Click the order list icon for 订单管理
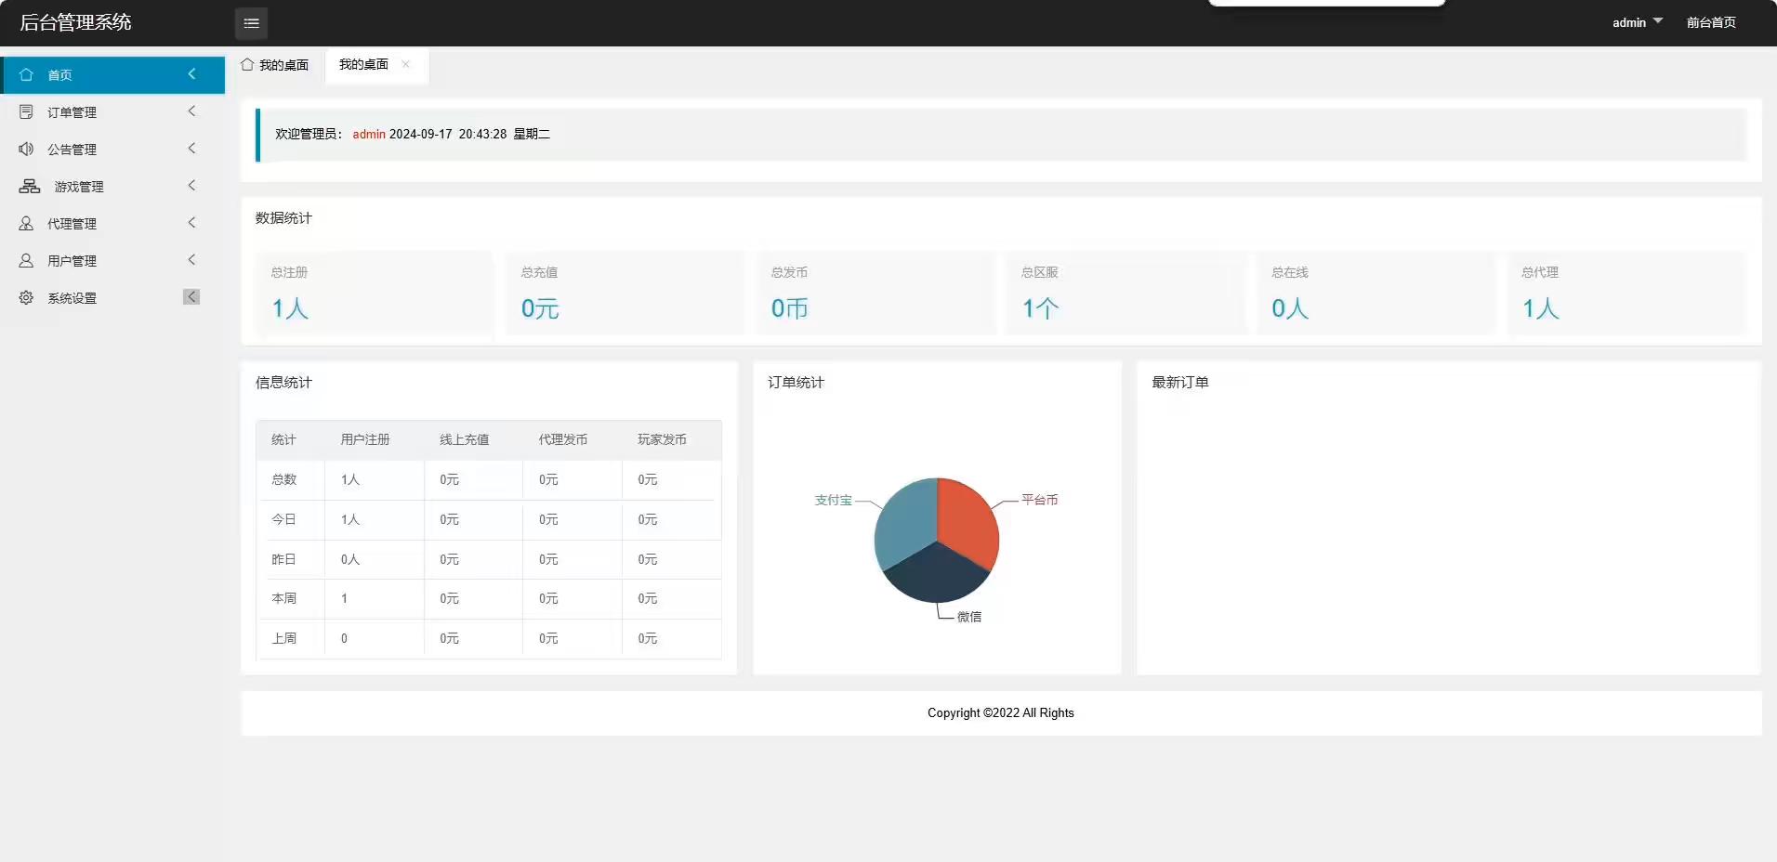Viewport: 1777px width, 862px height. [x=26, y=111]
